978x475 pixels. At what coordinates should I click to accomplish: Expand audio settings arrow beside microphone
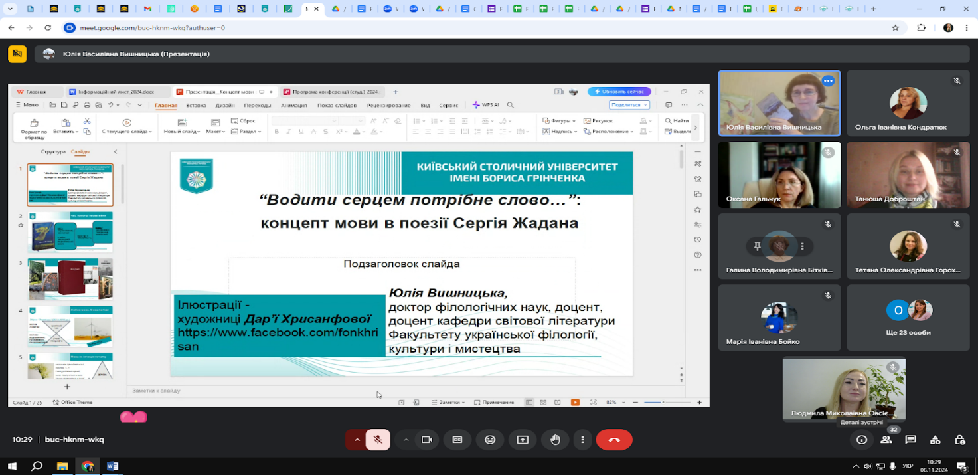point(357,440)
